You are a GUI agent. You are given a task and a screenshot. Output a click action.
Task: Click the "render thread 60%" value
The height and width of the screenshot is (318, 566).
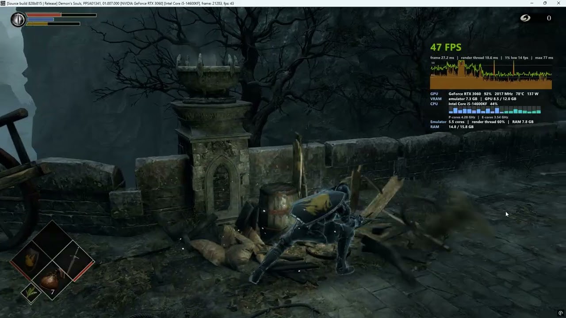pyautogui.click(x=488, y=122)
